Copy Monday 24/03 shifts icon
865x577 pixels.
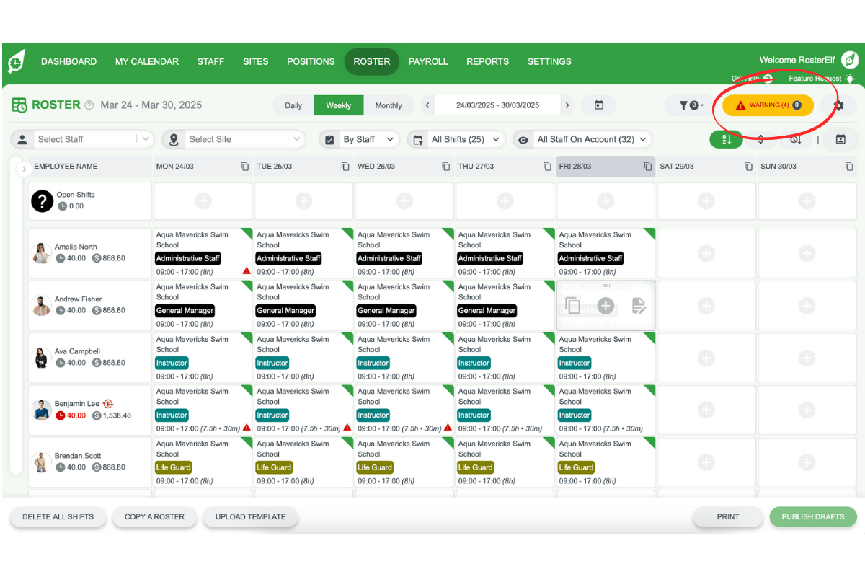245,167
